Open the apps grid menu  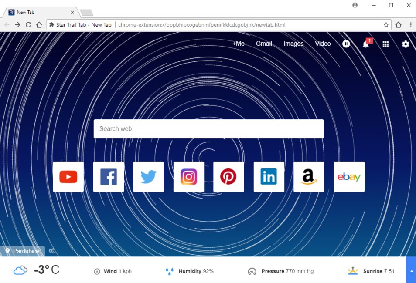[385, 44]
